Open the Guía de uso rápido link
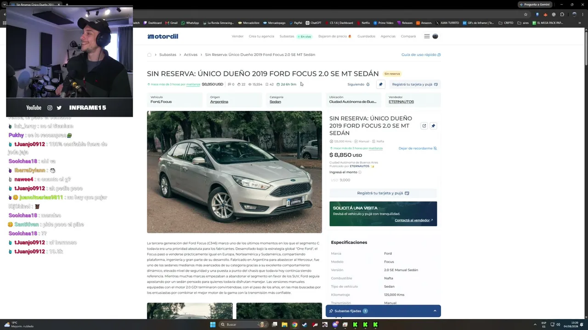Screen dimensions: 588x330 point(421,55)
